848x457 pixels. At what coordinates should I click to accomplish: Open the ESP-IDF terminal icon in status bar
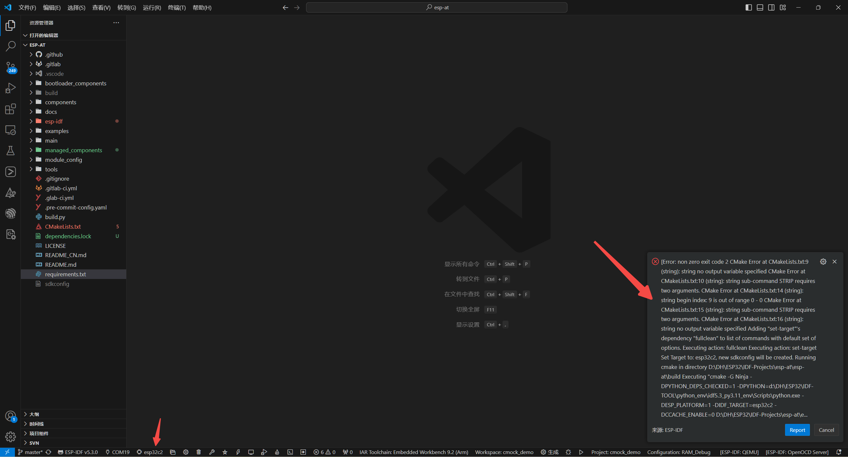click(x=290, y=452)
